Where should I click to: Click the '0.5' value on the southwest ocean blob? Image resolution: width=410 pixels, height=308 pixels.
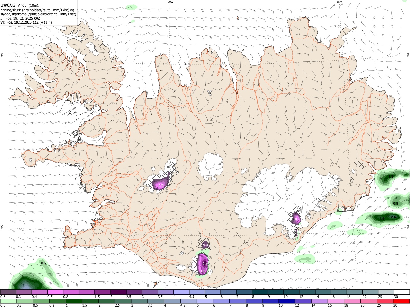click(44, 263)
